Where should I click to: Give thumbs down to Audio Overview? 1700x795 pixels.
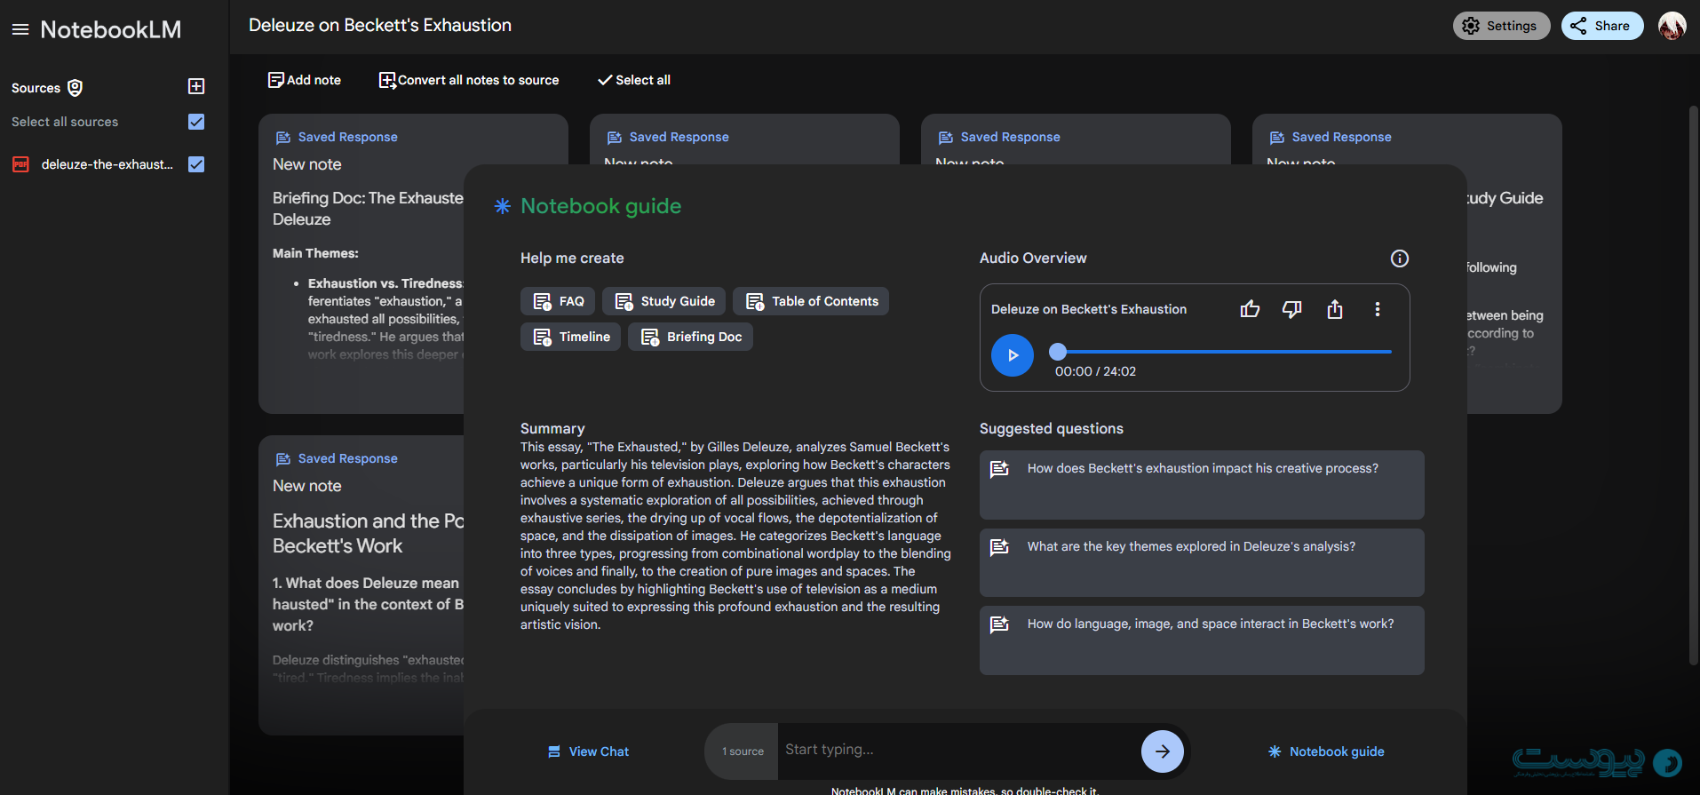pos(1292,309)
